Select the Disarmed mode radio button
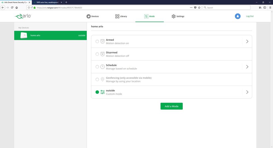The height and width of the screenshot is (148, 273). (x=97, y=54)
